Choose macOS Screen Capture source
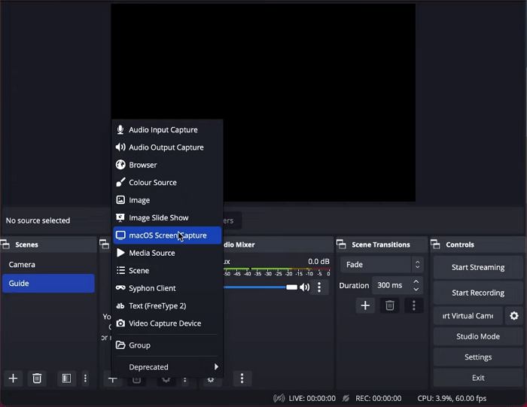Screen dimensions: 527x407 click(x=167, y=235)
